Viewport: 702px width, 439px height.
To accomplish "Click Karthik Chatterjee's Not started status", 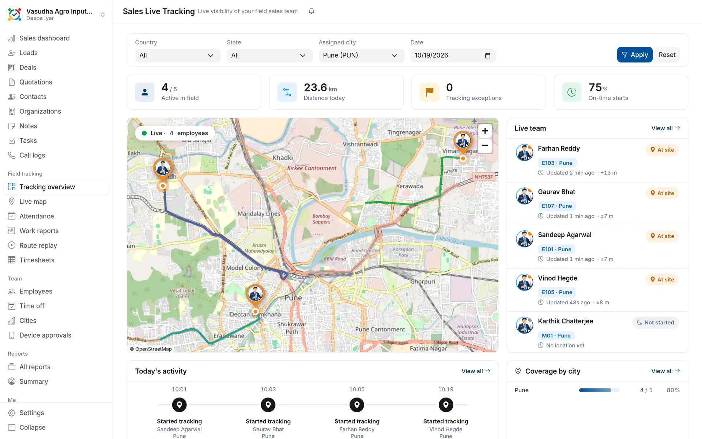I will point(655,323).
